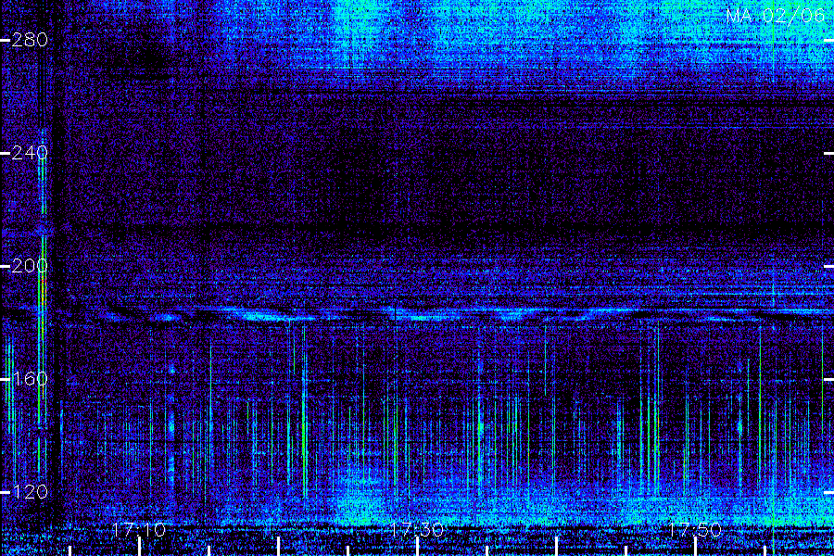Click the 17:10 time axis label
834x556 pixels.
(x=139, y=530)
